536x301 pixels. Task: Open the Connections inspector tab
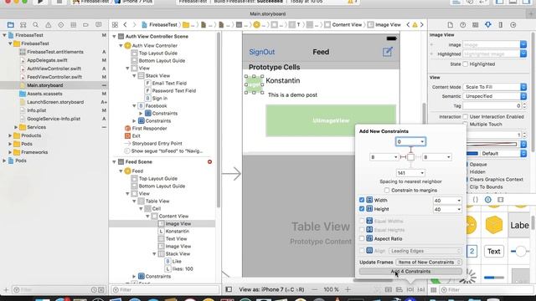coord(513,25)
